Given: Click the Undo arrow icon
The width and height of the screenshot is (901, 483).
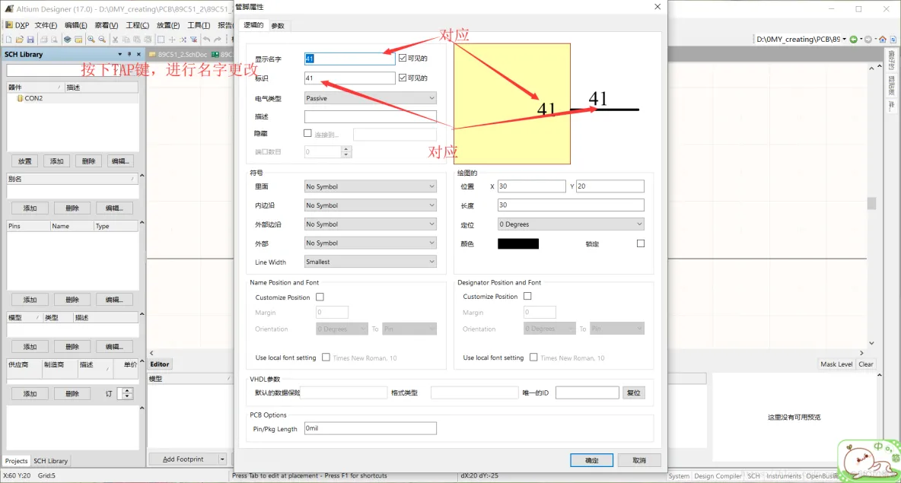Looking at the screenshot, I should pyautogui.click(x=206, y=40).
